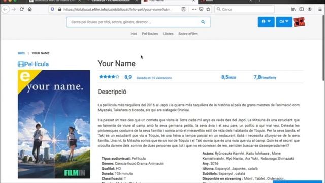The width and height of the screenshot is (325, 183).
Task: Click the padlock site info icon
Action: [60, 9]
